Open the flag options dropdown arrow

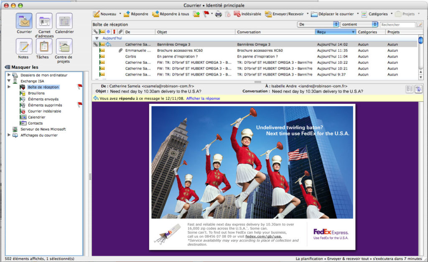coord(212,14)
